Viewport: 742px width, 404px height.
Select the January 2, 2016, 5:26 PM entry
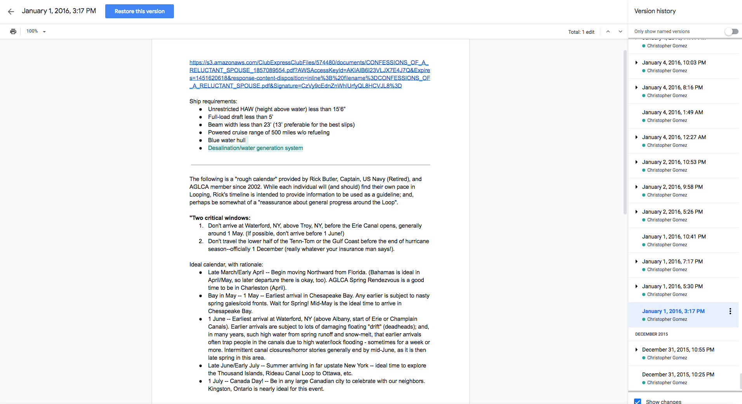click(x=683, y=216)
